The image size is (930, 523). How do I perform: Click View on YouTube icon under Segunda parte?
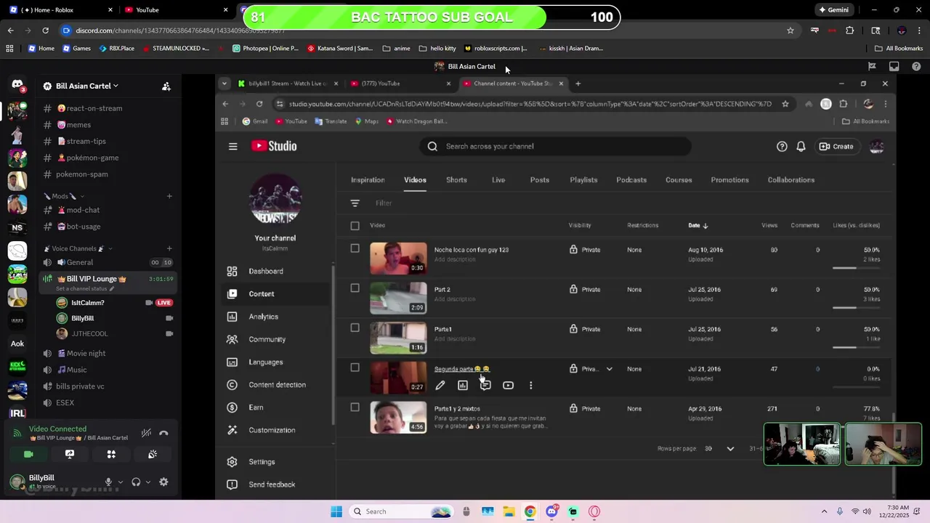508,386
